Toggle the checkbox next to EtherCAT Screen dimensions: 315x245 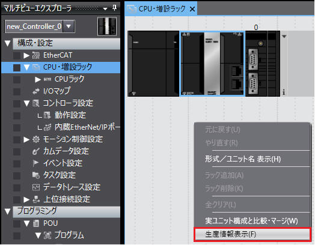click(17, 56)
